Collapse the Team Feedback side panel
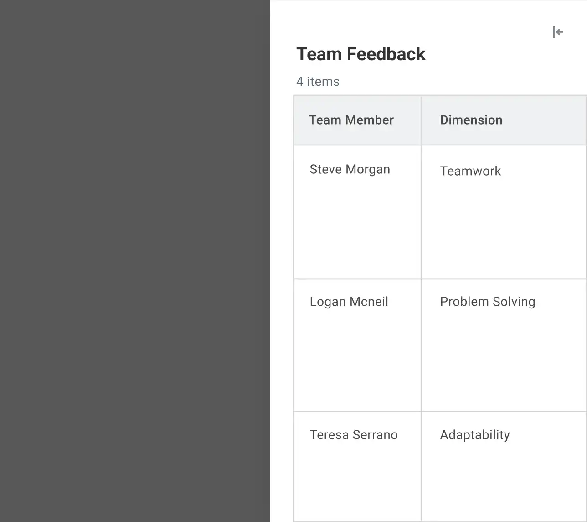587x522 pixels. click(558, 32)
